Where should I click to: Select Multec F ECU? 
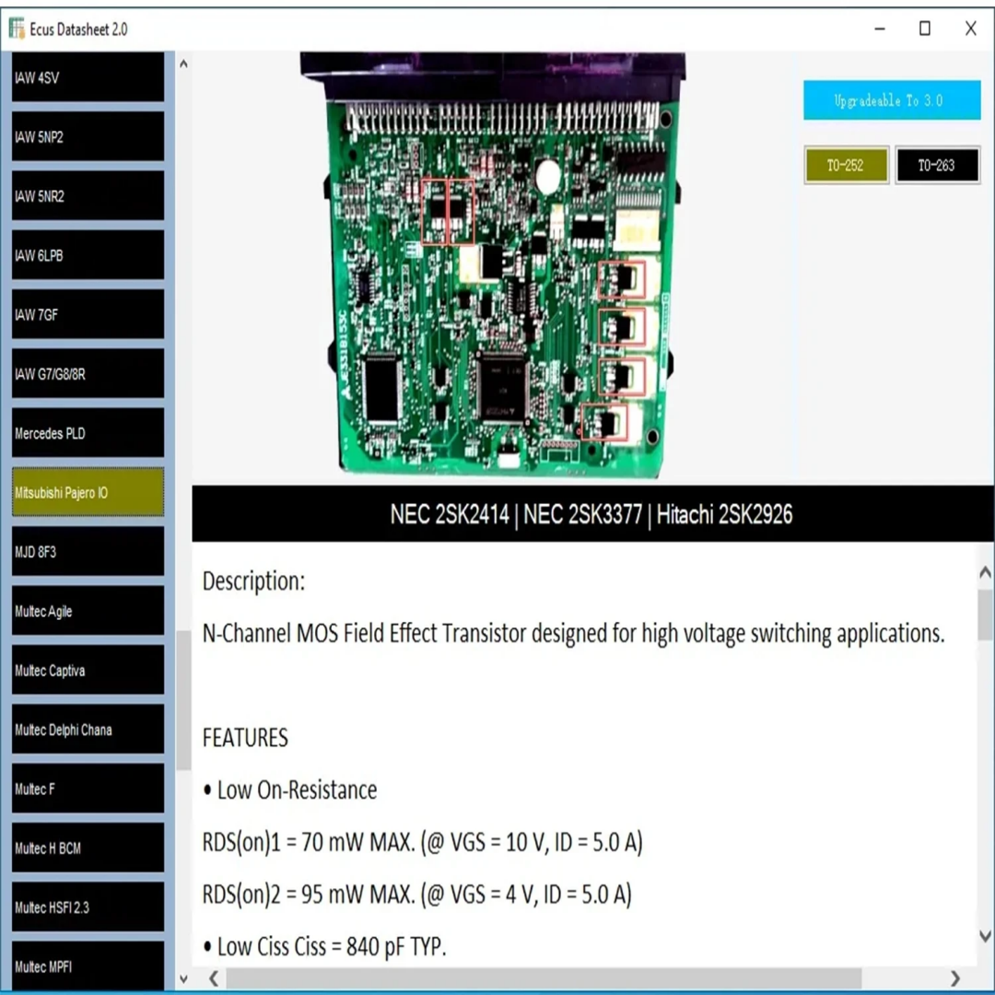pyautogui.click(x=88, y=789)
